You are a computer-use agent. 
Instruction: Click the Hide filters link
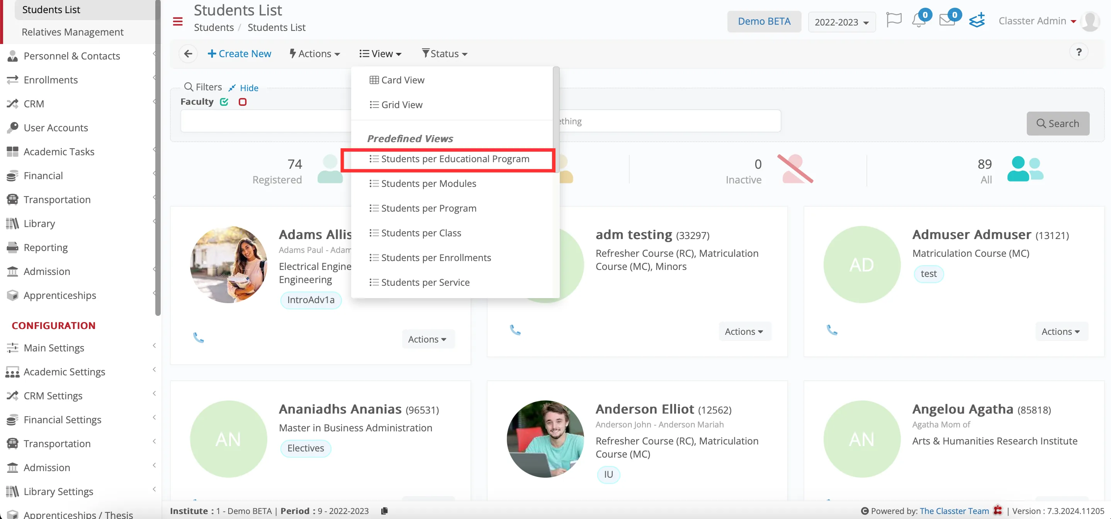point(249,88)
